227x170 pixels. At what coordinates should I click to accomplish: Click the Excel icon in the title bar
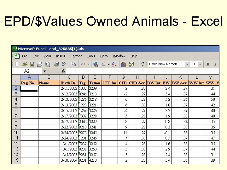[15, 48]
